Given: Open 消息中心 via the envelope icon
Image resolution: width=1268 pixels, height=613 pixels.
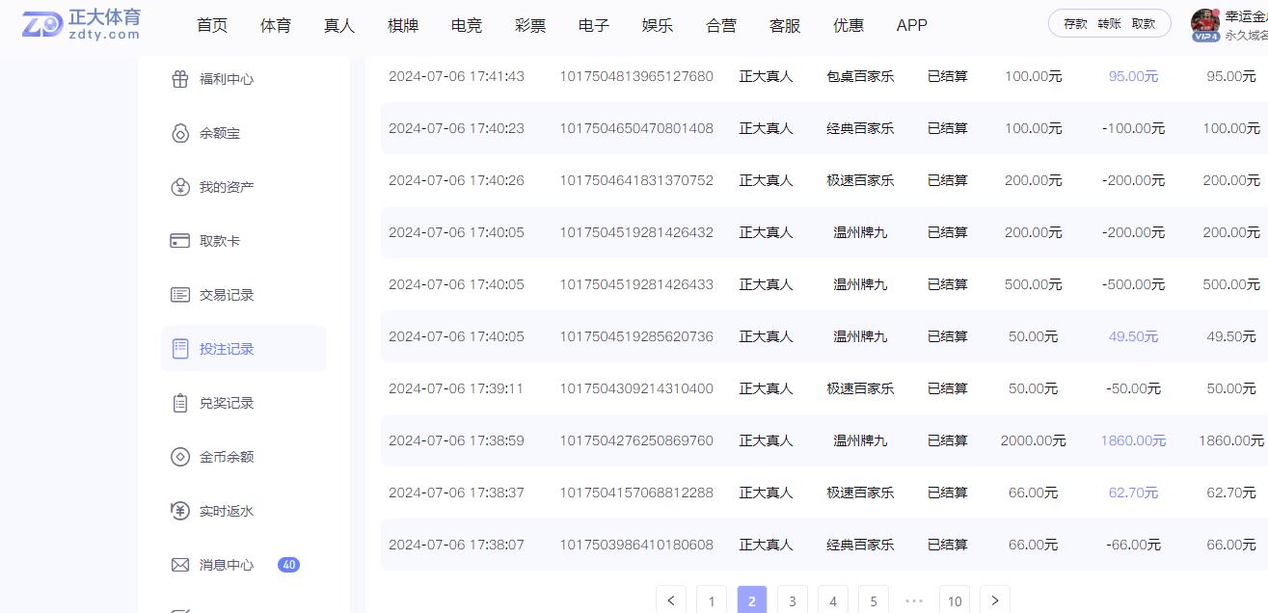Looking at the screenshot, I should point(180,565).
